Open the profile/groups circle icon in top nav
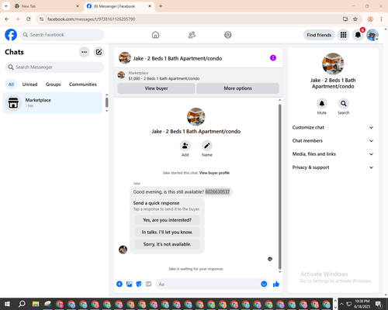Viewport: 388px width, 310px height. [228, 35]
